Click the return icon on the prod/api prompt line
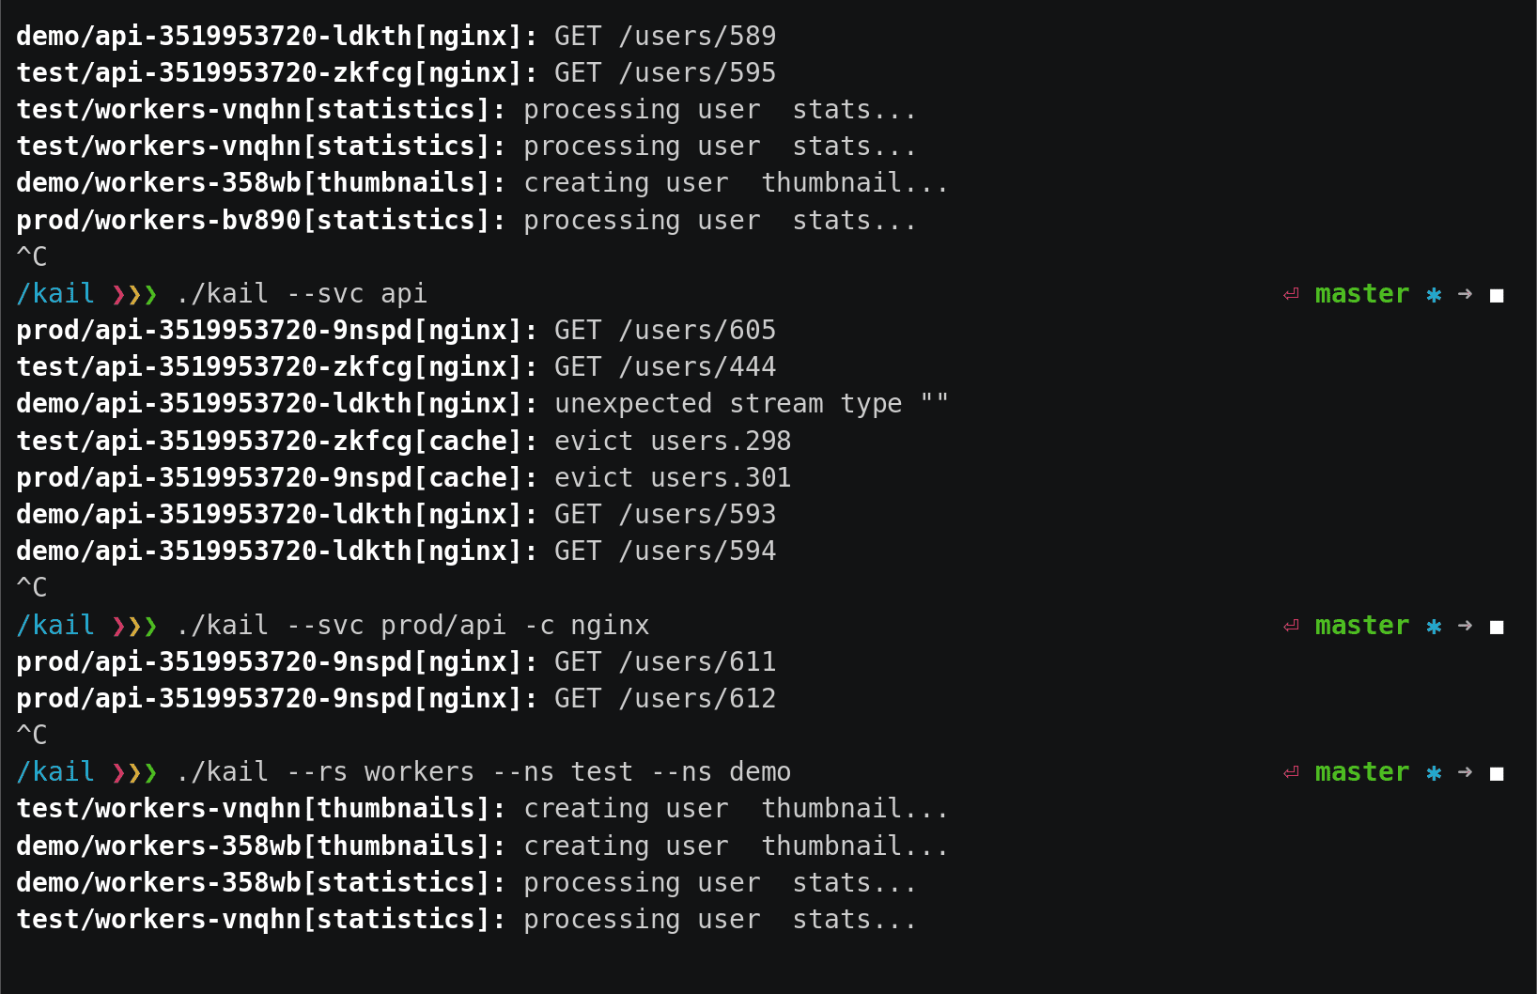 [1291, 626]
